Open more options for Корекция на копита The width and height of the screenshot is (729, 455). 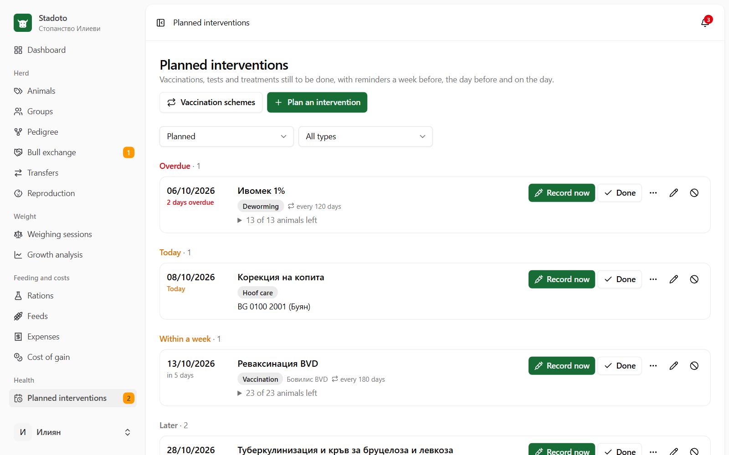click(653, 279)
